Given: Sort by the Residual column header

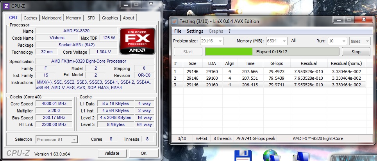Looking at the screenshot, I should click(x=309, y=63).
